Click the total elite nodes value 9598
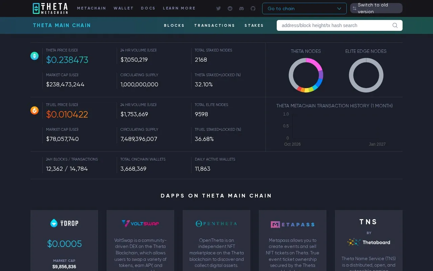 click(x=201, y=114)
